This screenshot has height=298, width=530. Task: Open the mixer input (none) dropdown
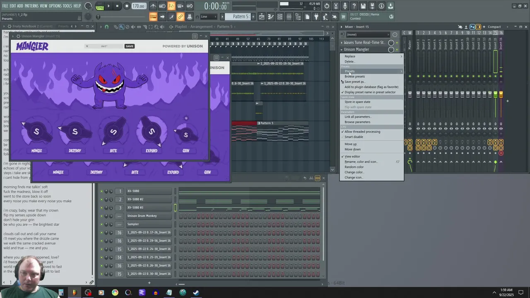(369, 35)
